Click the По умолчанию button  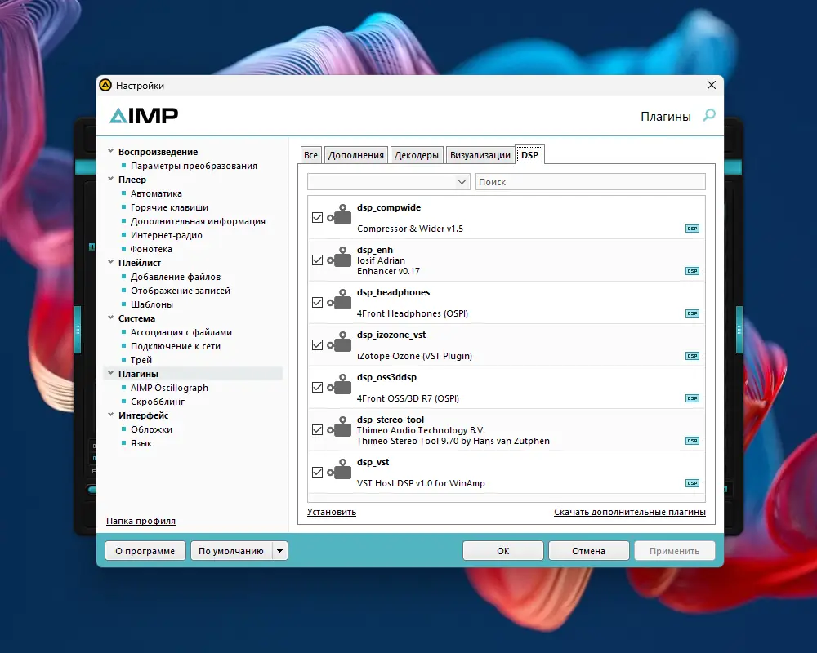coord(231,551)
